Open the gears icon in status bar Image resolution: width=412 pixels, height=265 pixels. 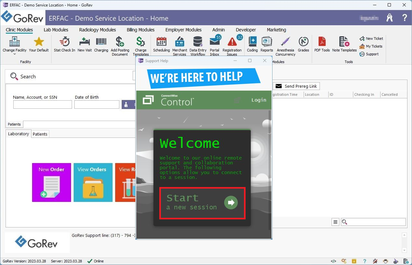pos(344,261)
